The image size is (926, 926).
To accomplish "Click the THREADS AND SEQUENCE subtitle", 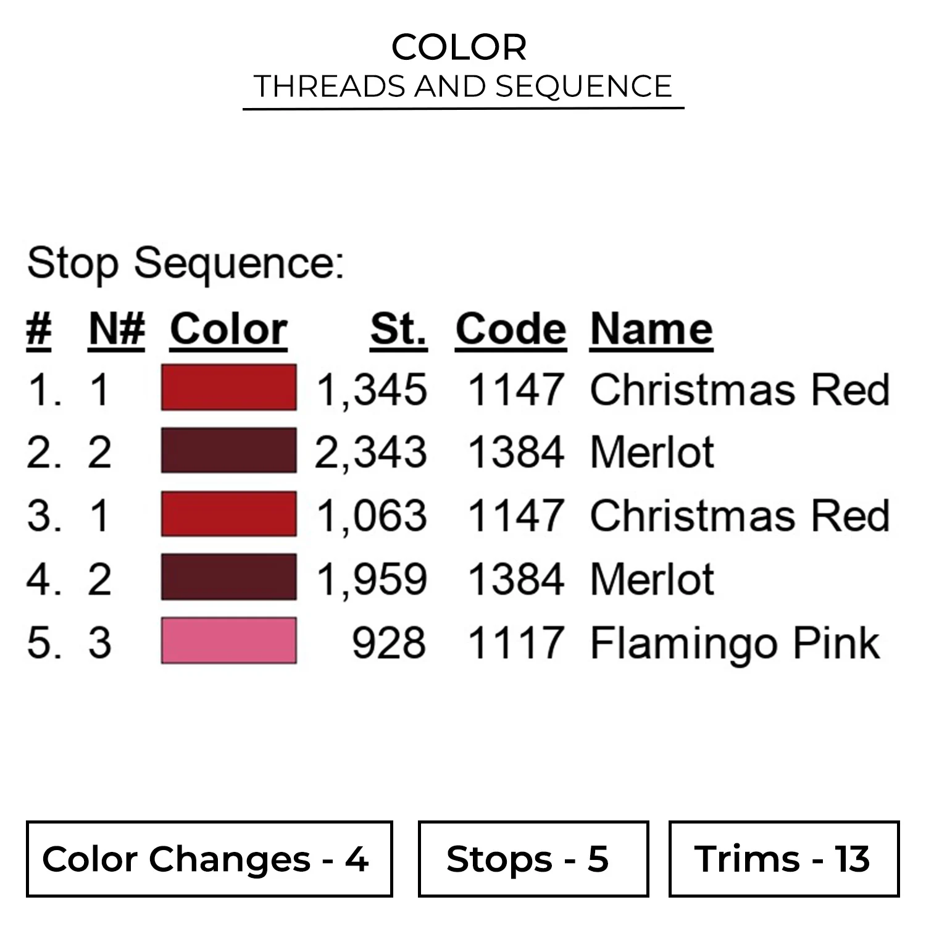I will coord(463,86).
